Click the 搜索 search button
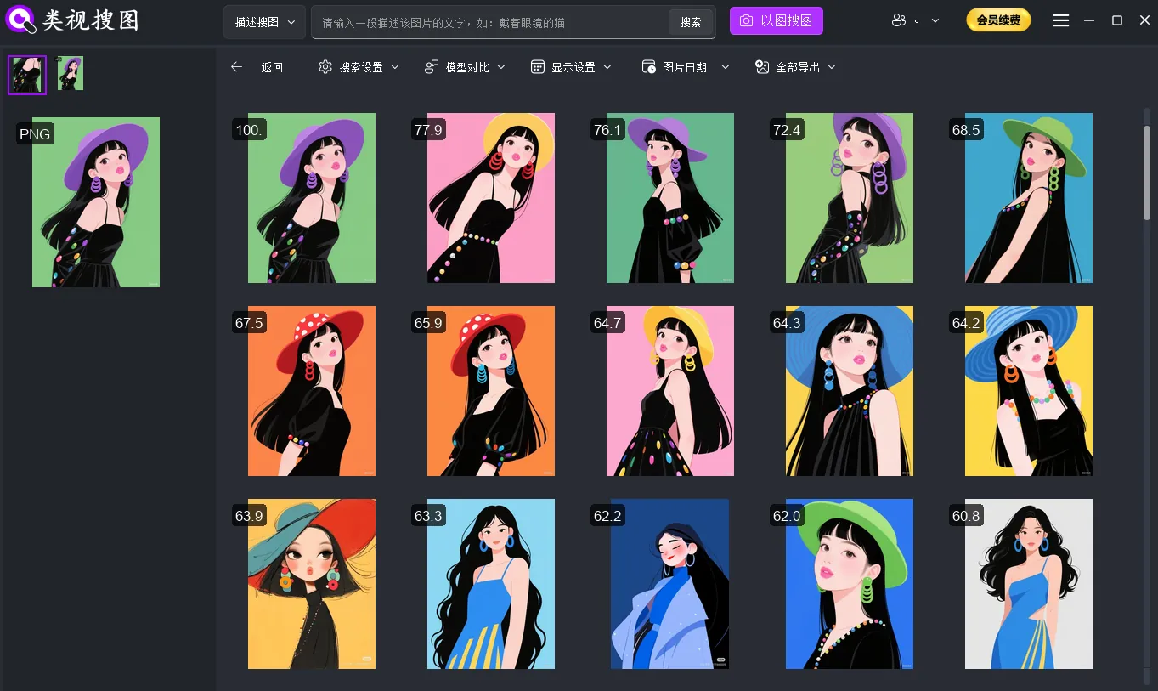This screenshot has width=1158, height=691. click(690, 22)
